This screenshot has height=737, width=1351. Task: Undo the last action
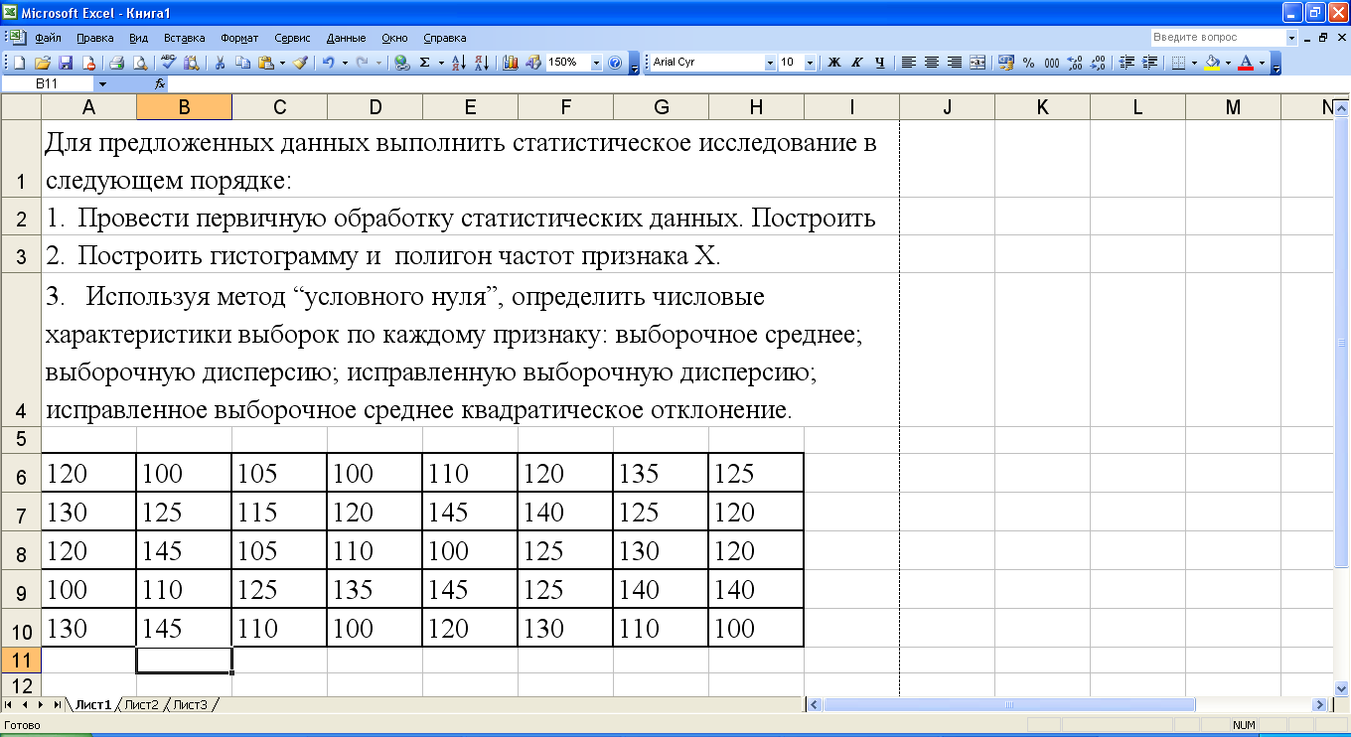point(328,63)
